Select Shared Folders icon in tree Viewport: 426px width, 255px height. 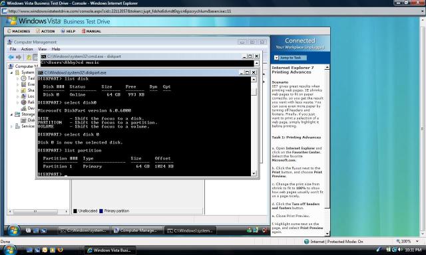(x=24, y=90)
